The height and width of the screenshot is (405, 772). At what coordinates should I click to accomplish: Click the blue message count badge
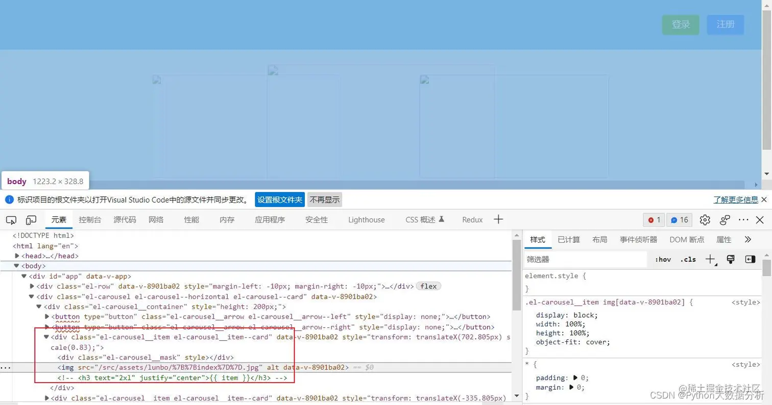(x=680, y=220)
